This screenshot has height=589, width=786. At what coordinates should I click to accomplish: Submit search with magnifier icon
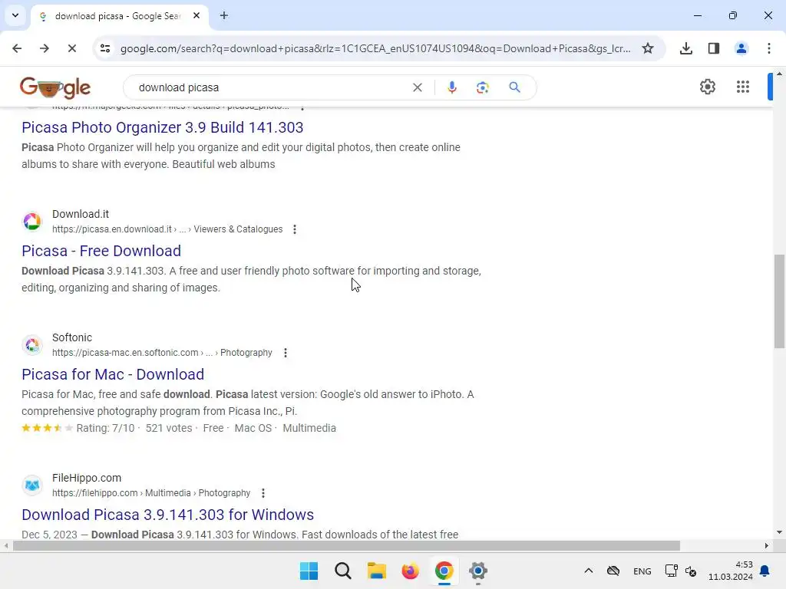pos(514,87)
